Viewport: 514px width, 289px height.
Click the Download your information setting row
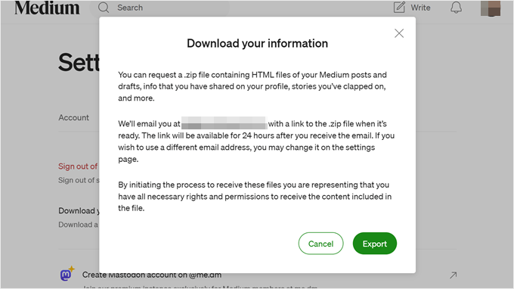click(79, 217)
